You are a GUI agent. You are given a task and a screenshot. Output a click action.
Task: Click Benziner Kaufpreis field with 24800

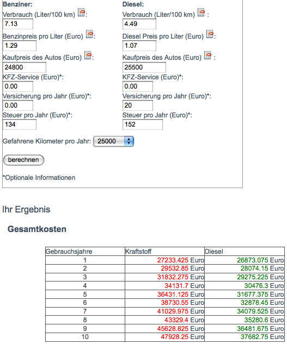coord(25,67)
